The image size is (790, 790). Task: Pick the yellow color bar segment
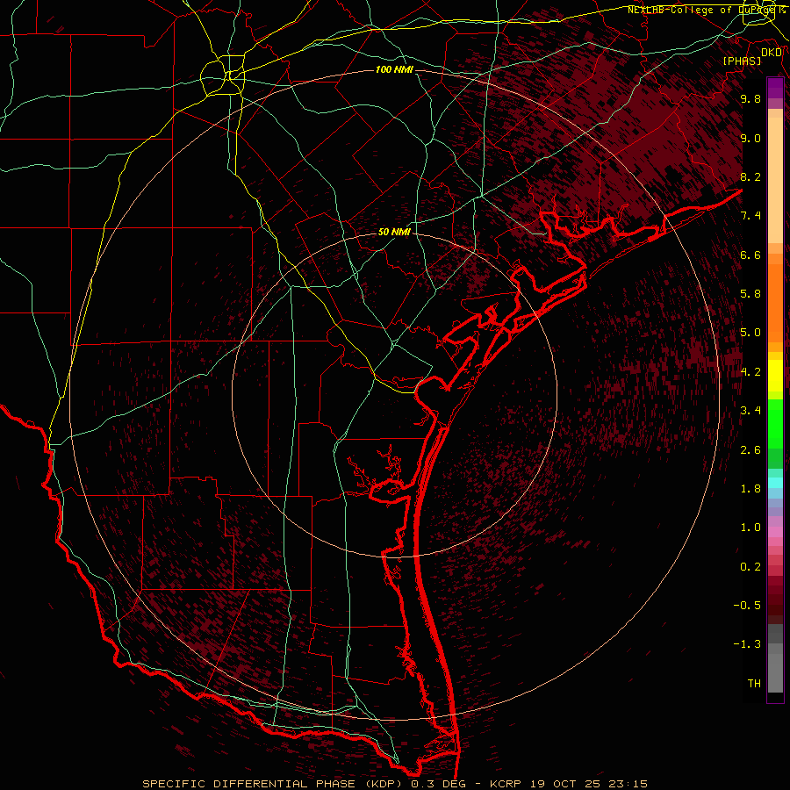pos(775,376)
